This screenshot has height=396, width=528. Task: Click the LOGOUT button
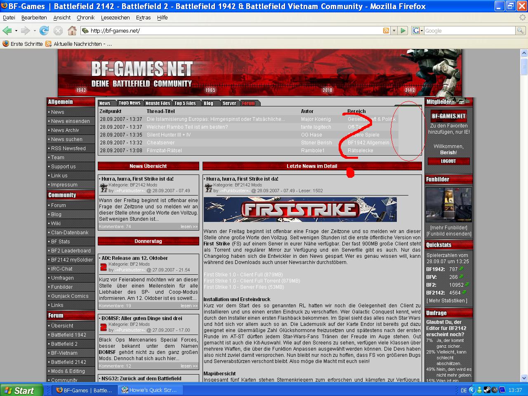point(448,161)
